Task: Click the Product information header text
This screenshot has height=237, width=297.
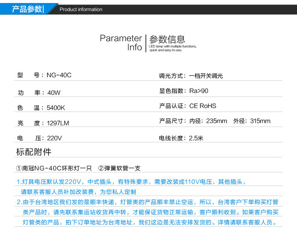Action: (x=81, y=9)
